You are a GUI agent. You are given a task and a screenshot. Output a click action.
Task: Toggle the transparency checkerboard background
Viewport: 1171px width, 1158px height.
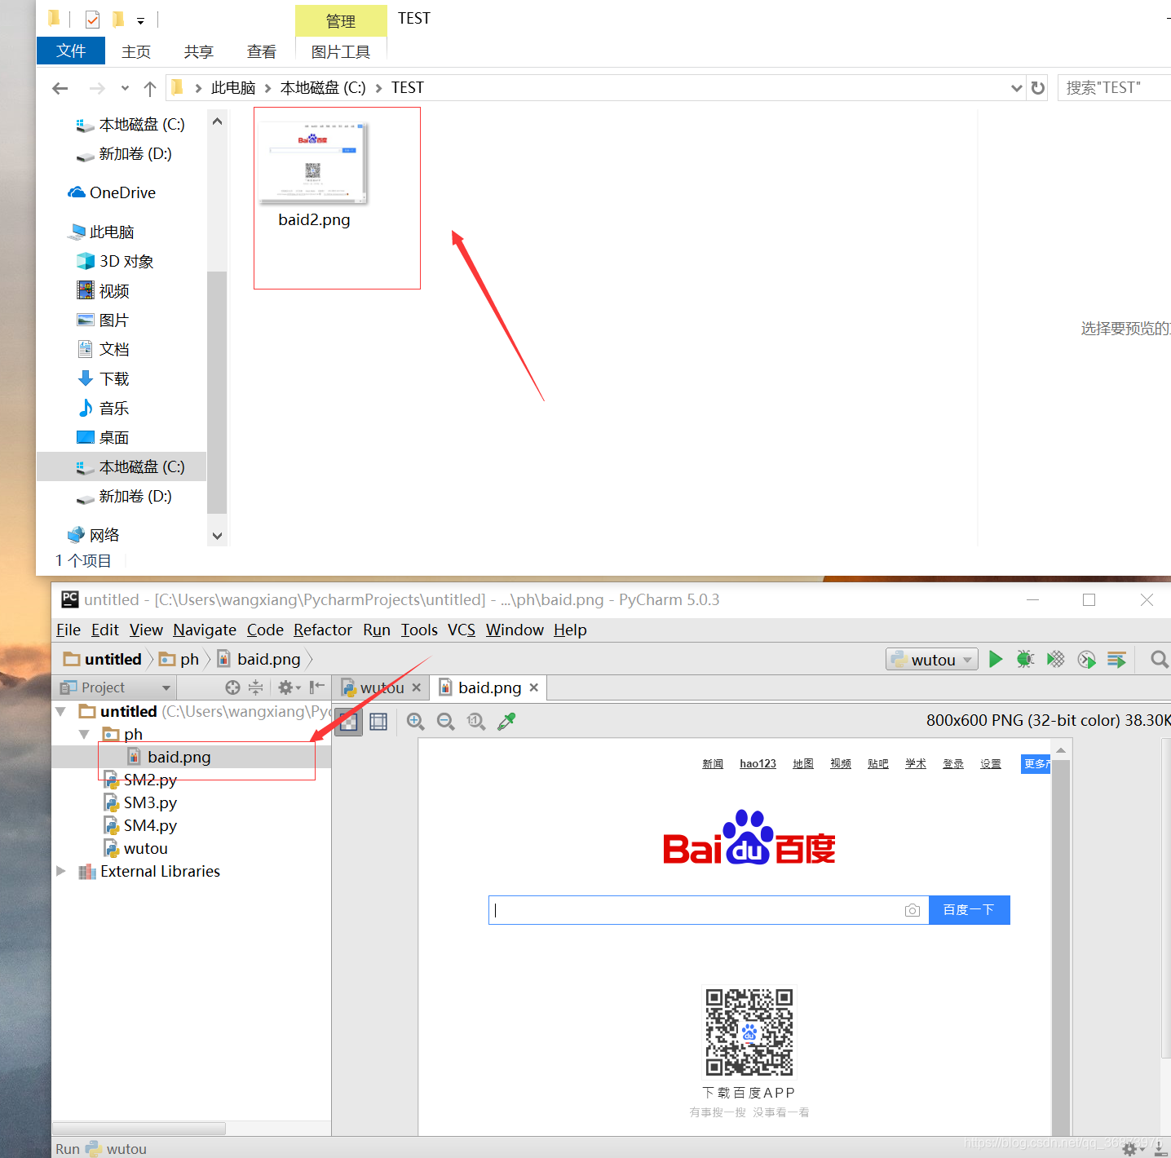click(348, 722)
